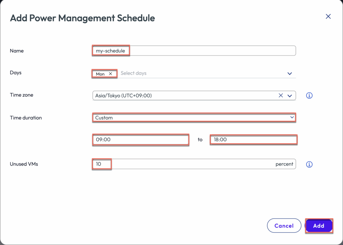Click the Unused VMs label

point(24,164)
